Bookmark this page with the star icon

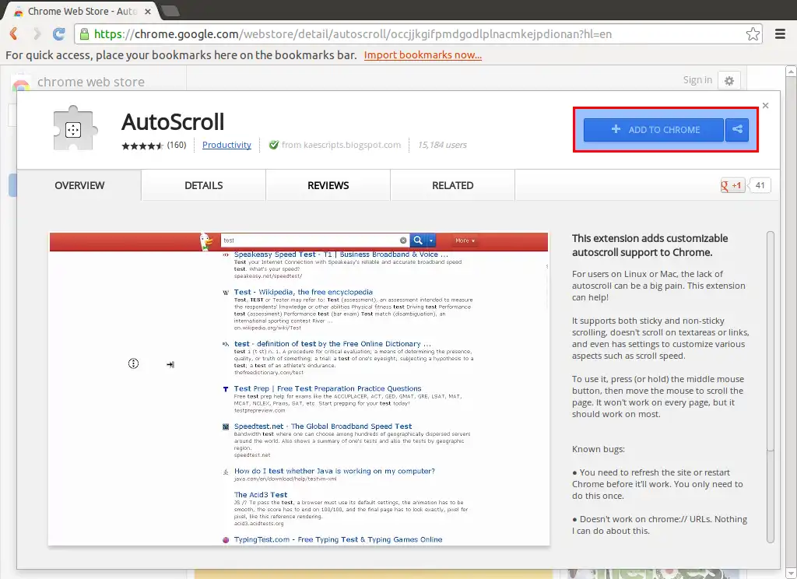click(x=753, y=34)
